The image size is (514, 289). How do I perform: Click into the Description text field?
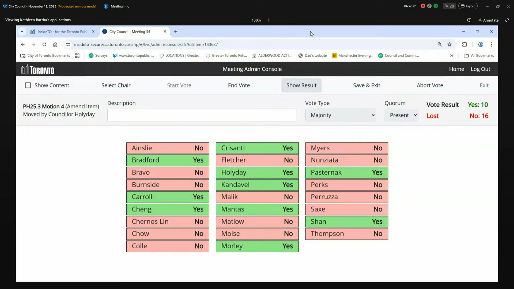tap(202, 115)
